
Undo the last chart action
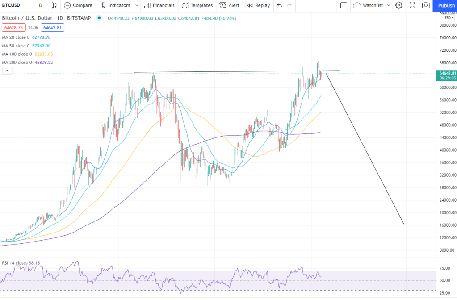tap(280, 5)
